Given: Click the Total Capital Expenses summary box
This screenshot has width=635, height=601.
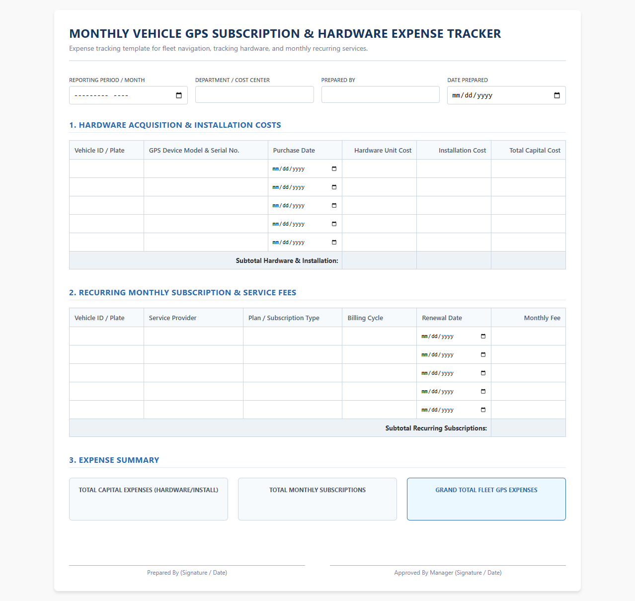Looking at the screenshot, I should (x=149, y=499).
